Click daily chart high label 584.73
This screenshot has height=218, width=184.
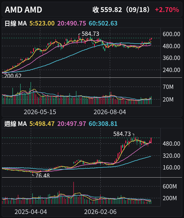90,34
